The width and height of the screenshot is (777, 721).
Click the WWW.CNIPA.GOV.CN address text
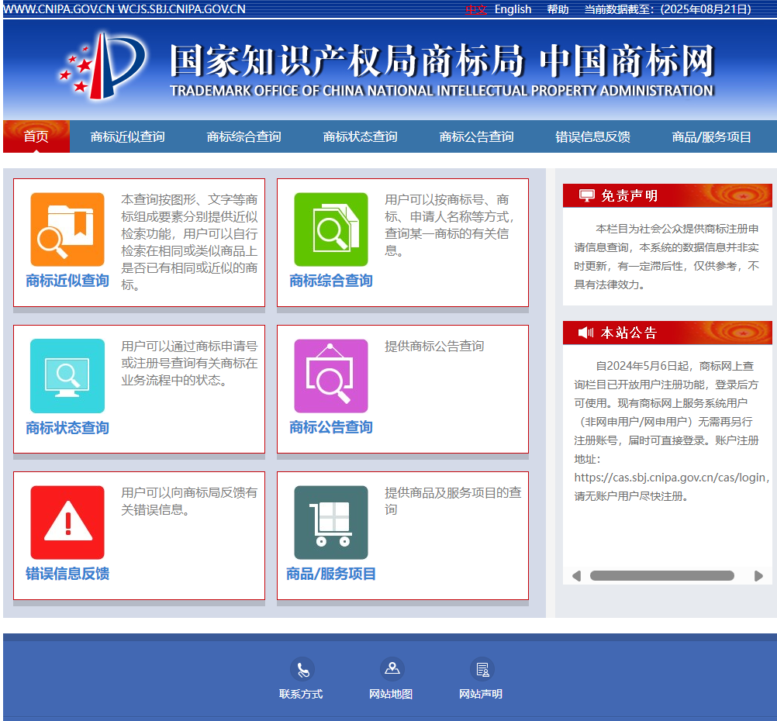pos(59,9)
